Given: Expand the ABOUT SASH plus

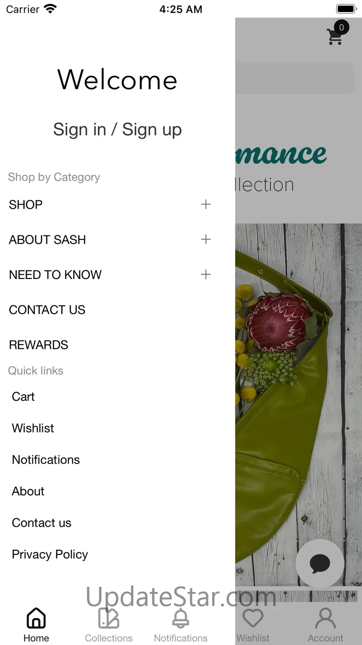Looking at the screenshot, I should click(206, 239).
